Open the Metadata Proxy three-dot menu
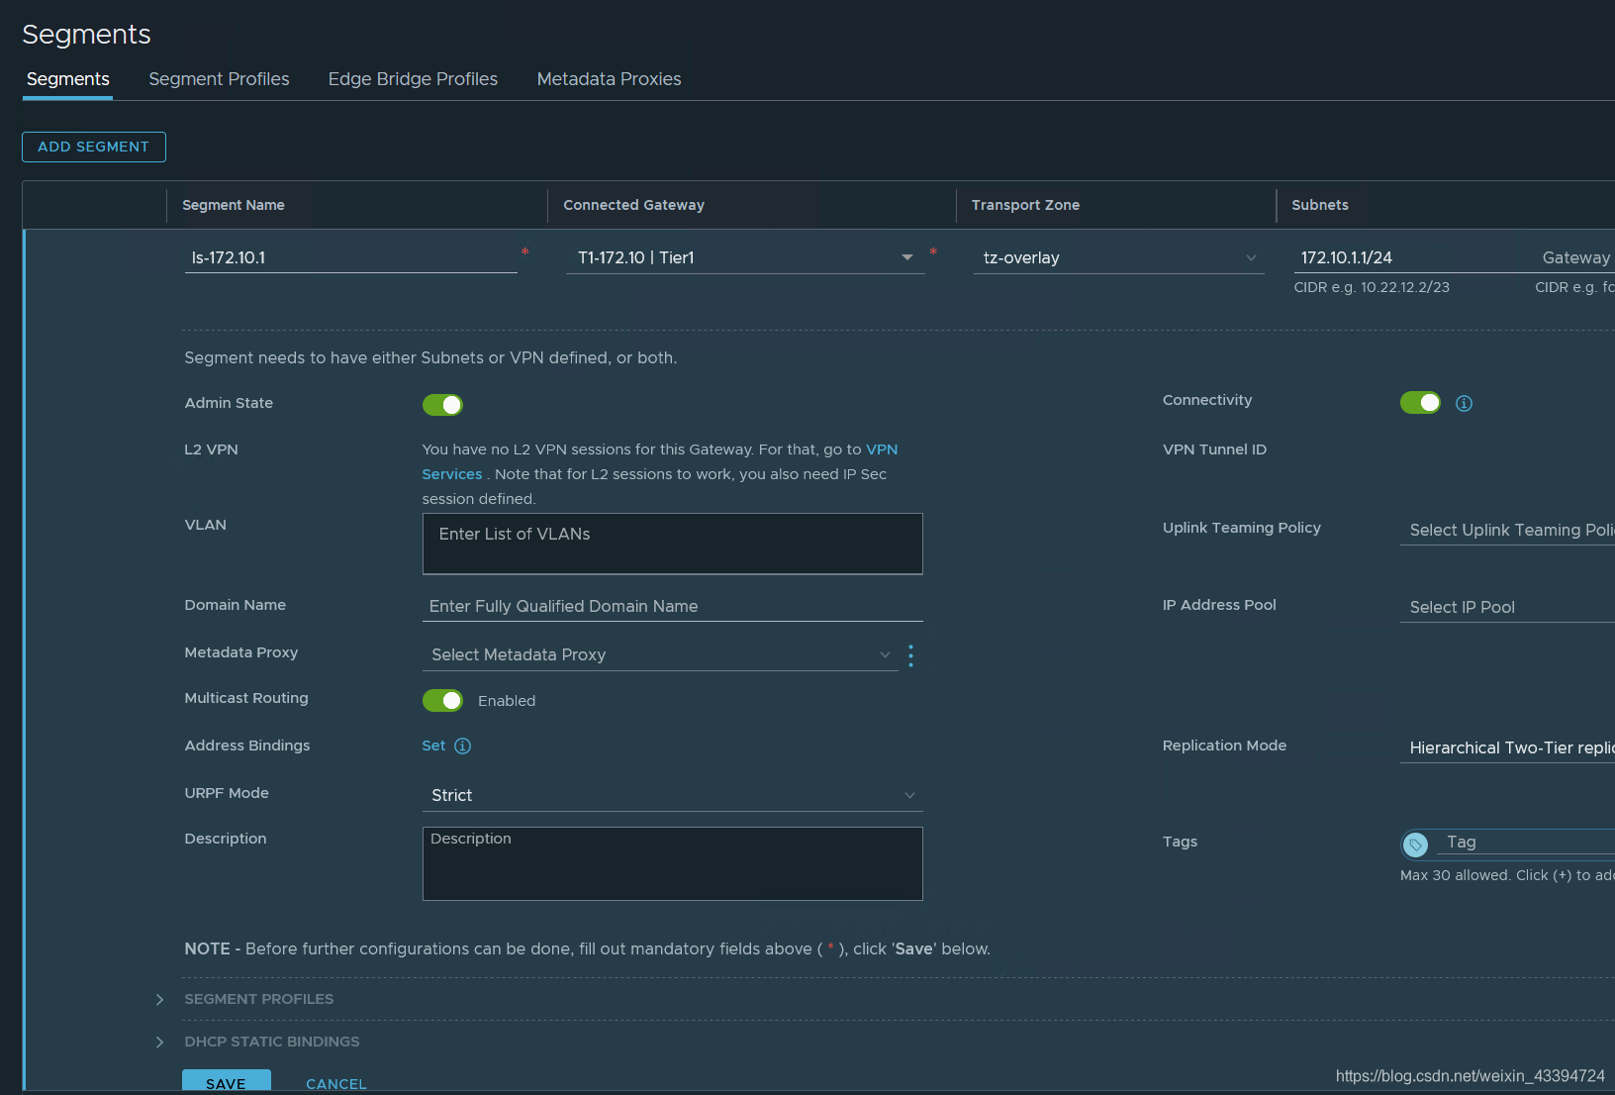 pos(910,655)
